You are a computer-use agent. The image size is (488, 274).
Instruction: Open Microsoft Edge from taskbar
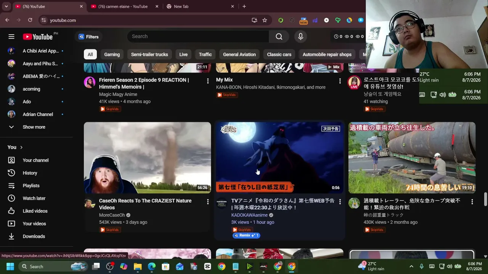(152, 266)
